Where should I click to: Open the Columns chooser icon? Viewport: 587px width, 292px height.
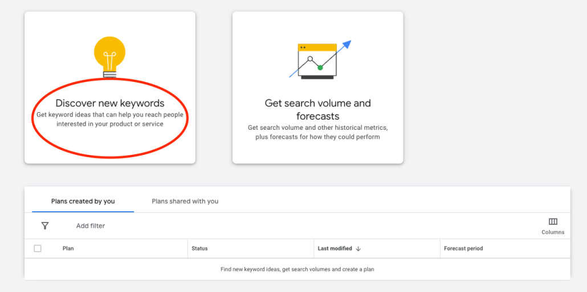point(553,221)
